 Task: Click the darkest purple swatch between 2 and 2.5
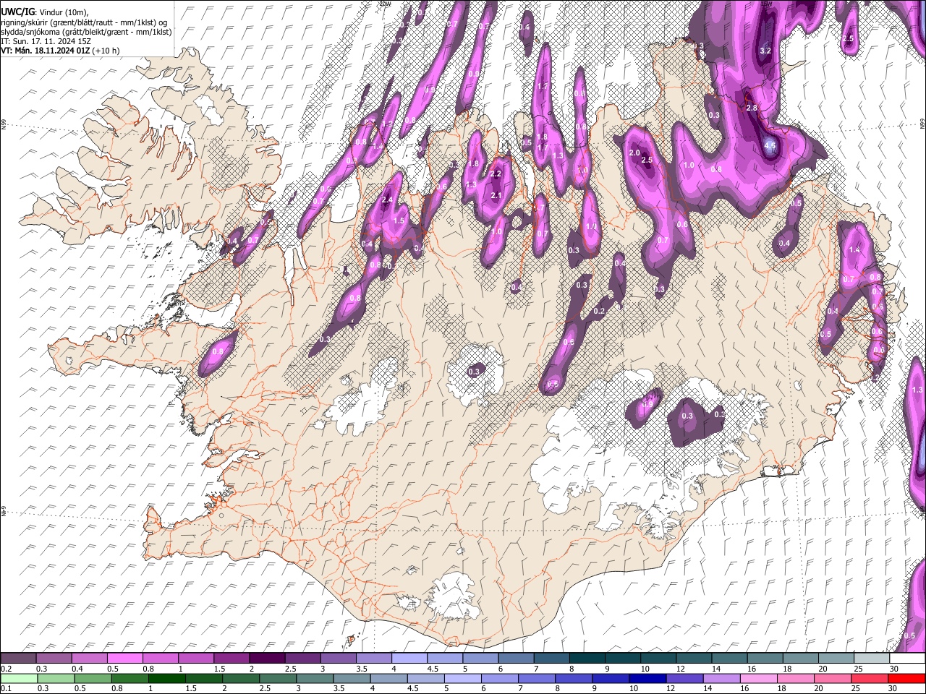[x=267, y=659]
